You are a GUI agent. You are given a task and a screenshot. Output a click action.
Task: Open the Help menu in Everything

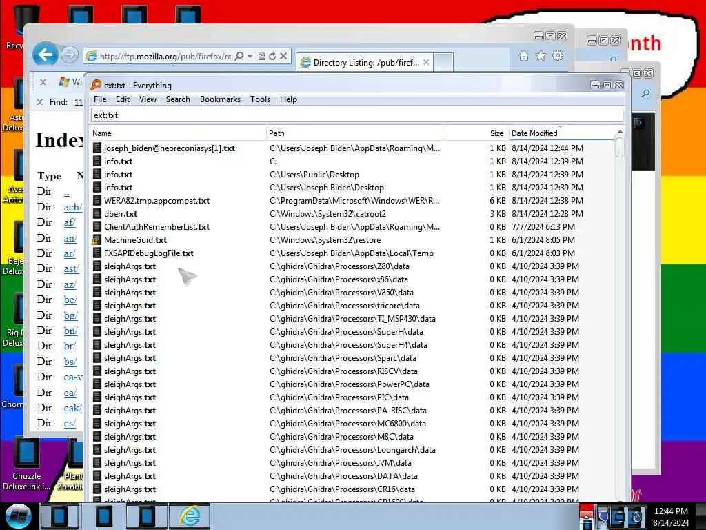coord(288,99)
